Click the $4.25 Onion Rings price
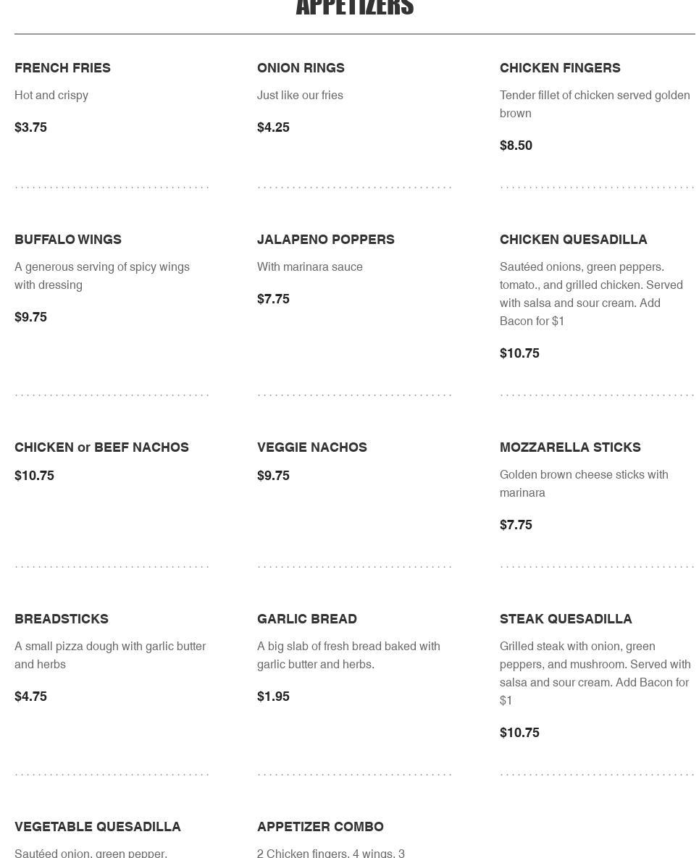Image resolution: width=699 pixels, height=858 pixels. click(273, 127)
